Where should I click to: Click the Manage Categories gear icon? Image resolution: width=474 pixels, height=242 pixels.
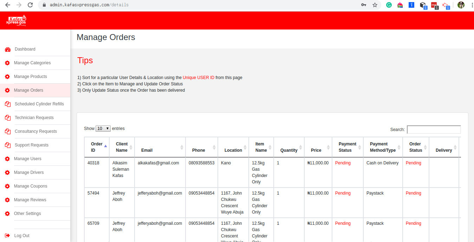7,63
